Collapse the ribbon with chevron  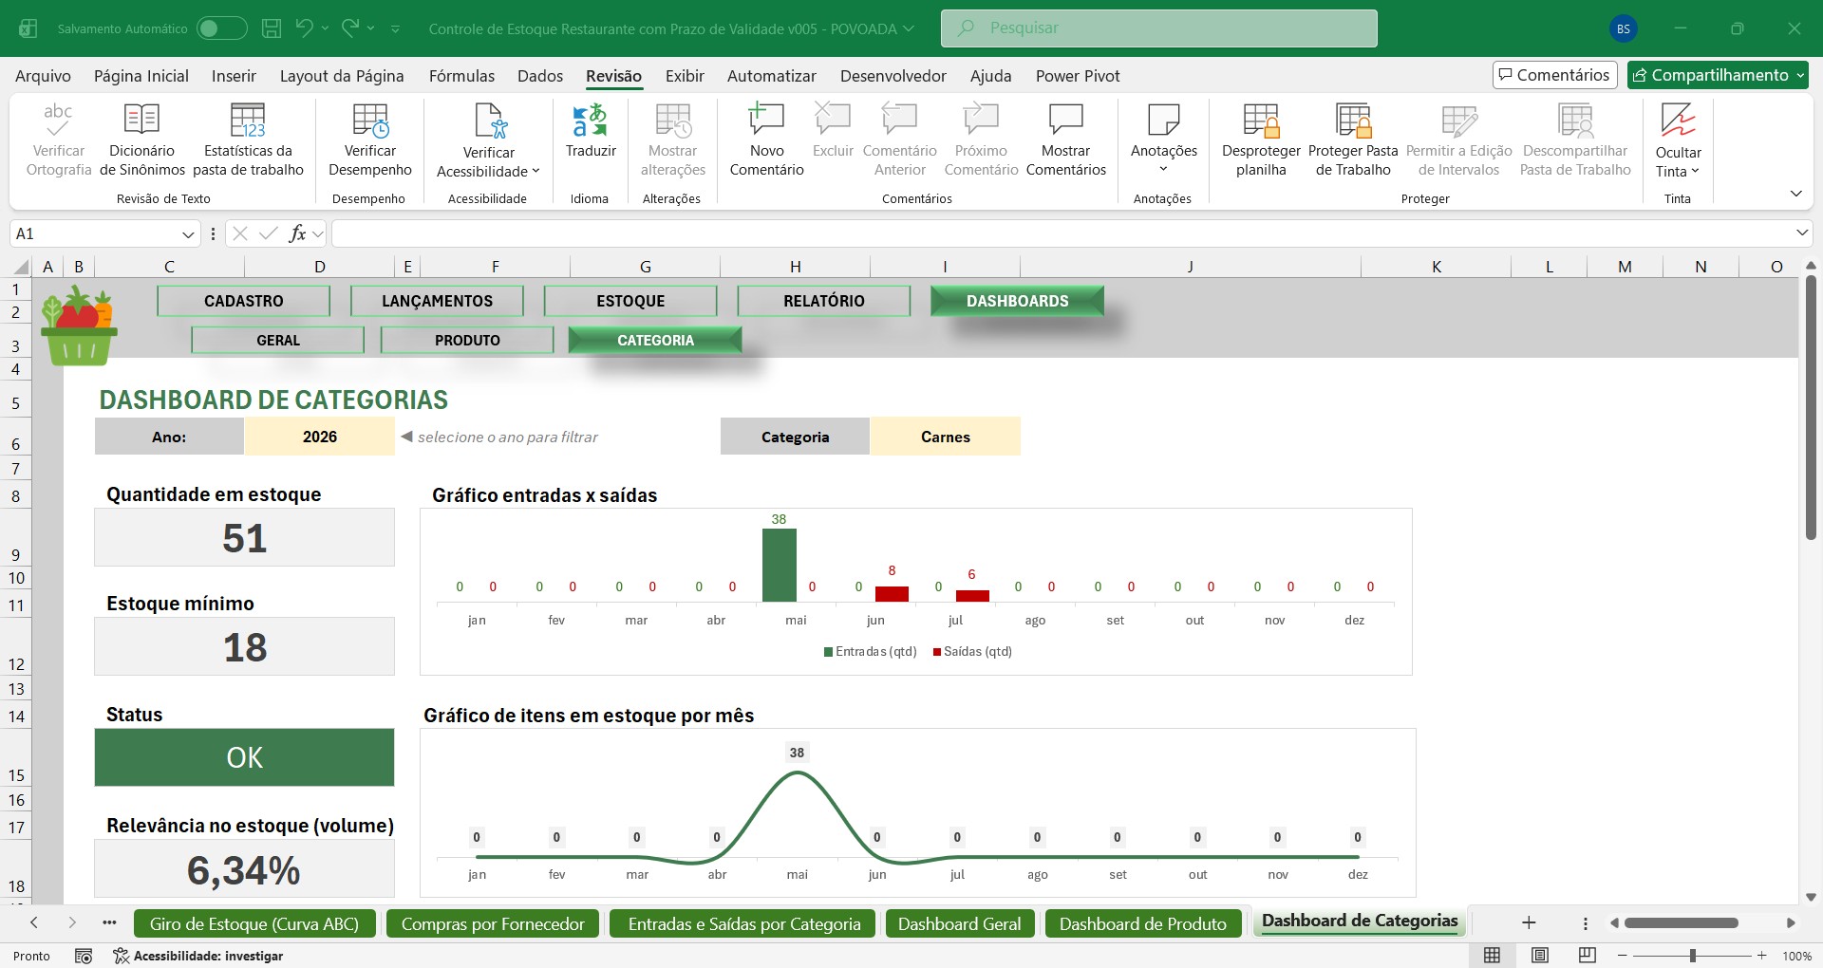coord(1795,194)
